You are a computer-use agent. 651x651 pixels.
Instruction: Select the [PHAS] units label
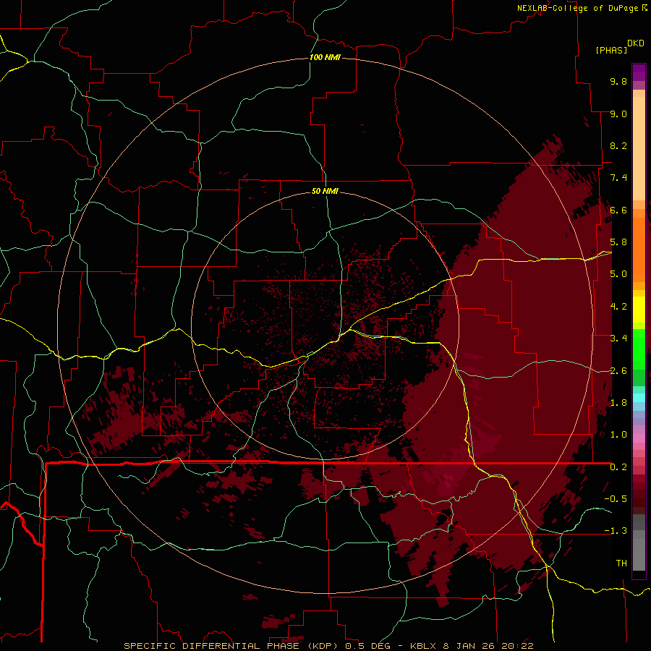coord(611,50)
